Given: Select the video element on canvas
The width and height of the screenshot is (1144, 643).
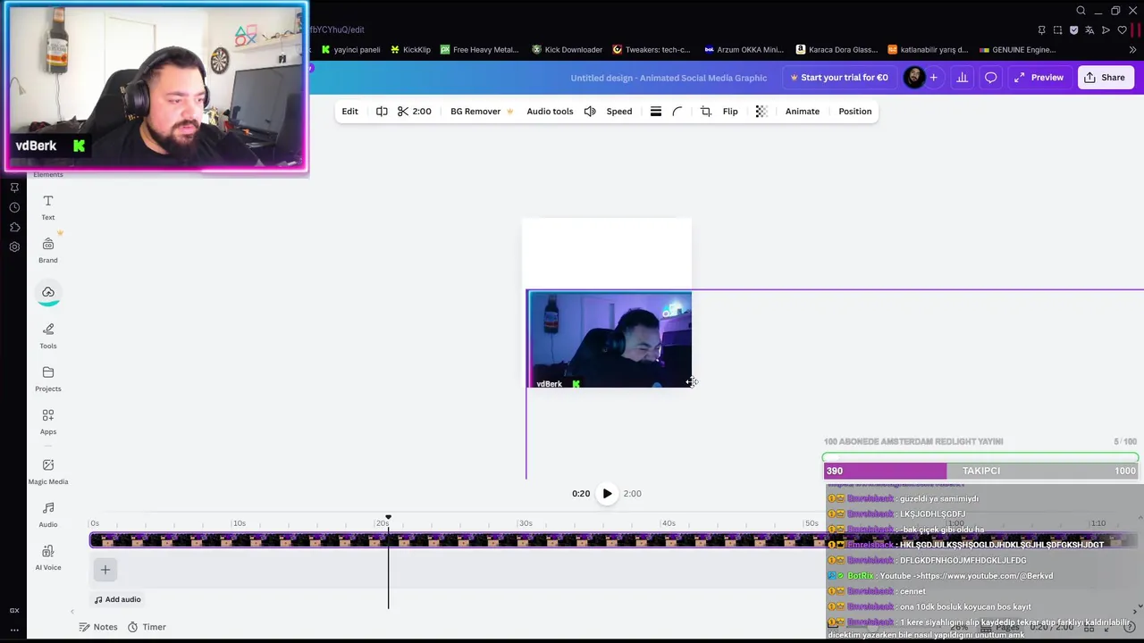Looking at the screenshot, I should (x=610, y=339).
